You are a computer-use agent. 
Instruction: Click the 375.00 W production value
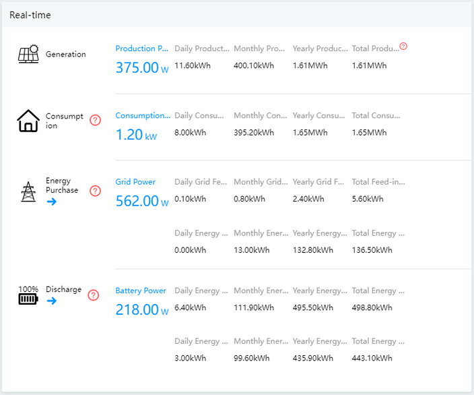click(142, 67)
